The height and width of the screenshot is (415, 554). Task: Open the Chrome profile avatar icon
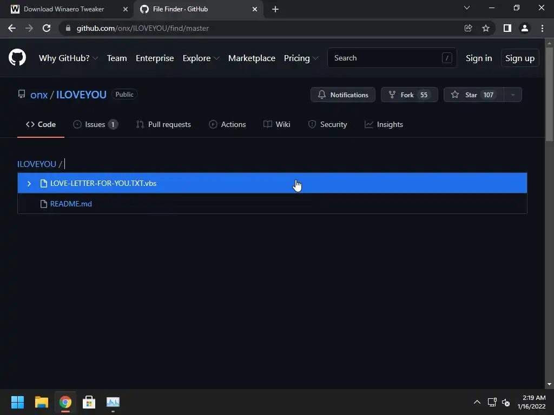(x=525, y=28)
